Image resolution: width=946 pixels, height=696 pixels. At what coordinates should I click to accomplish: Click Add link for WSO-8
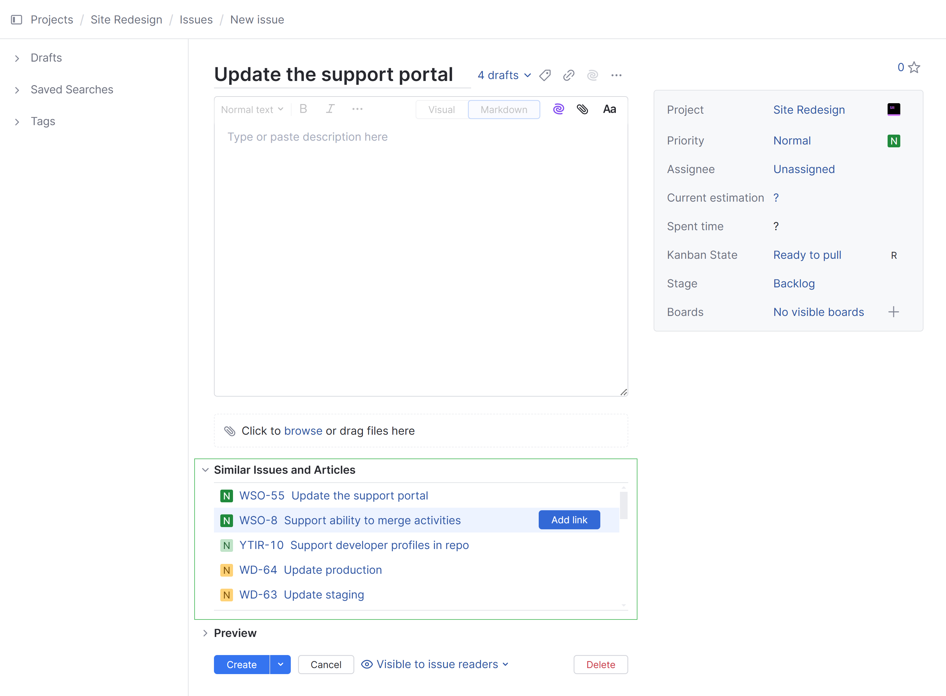pyautogui.click(x=569, y=520)
